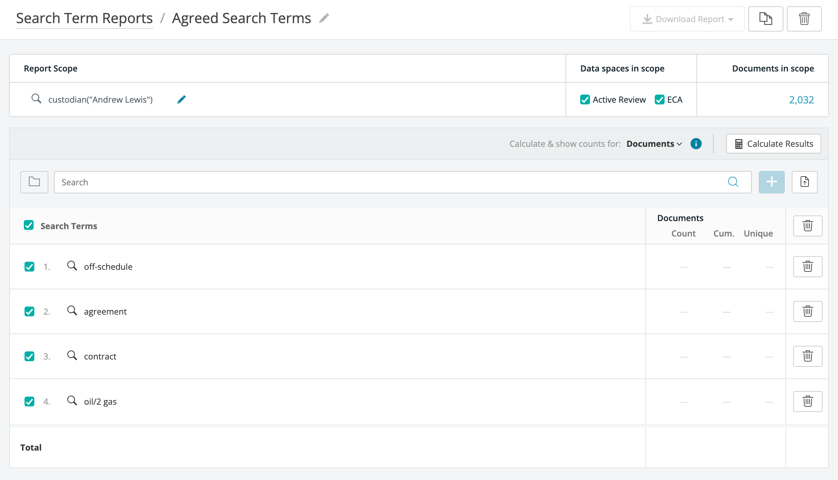This screenshot has width=838, height=480.
Task: Click the Calculate Results button
Action: (773, 144)
